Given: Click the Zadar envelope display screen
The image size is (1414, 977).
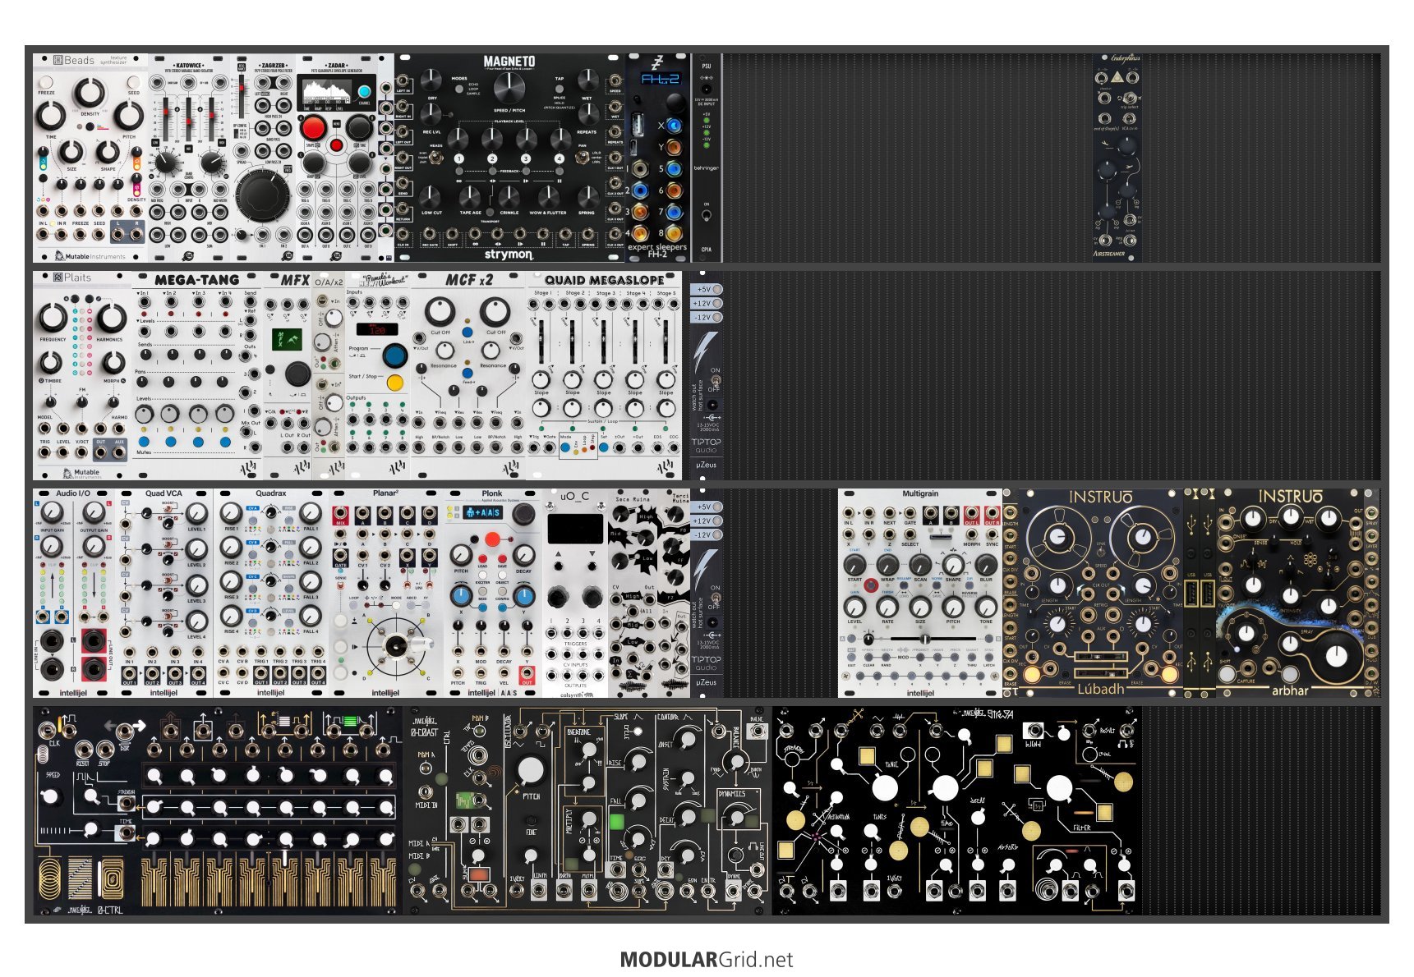Looking at the screenshot, I should (x=329, y=89).
